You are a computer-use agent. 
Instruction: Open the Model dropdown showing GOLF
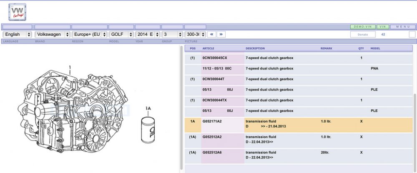click(x=121, y=34)
